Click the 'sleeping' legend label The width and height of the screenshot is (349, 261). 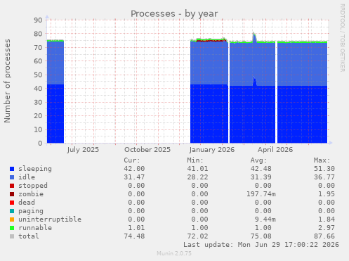click(x=35, y=169)
